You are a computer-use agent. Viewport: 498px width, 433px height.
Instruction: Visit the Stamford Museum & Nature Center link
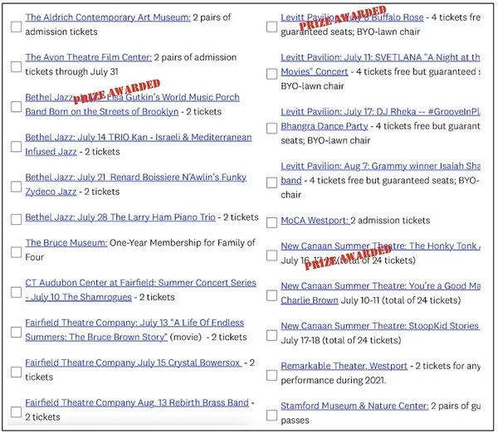coord(354,406)
